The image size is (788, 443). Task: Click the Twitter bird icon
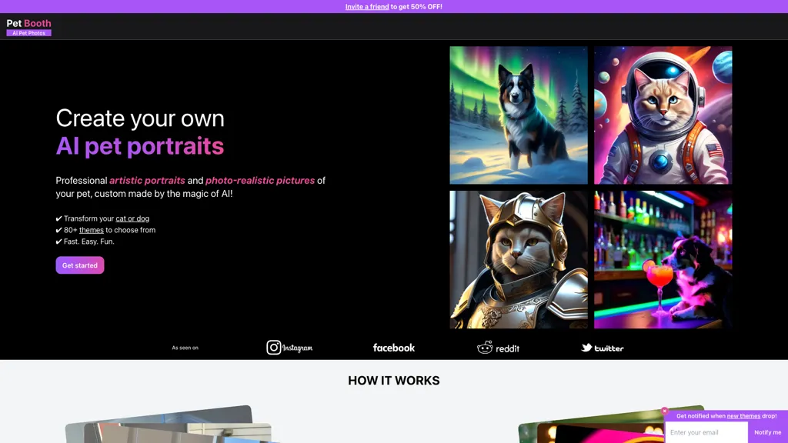click(x=587, y=348)
